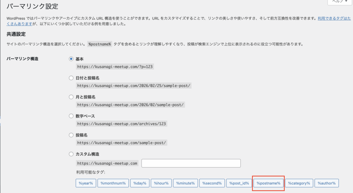This screenshot has width=353, height=193.
Task: Select the 基本 permalink radio button
Action: click(71, 59)
